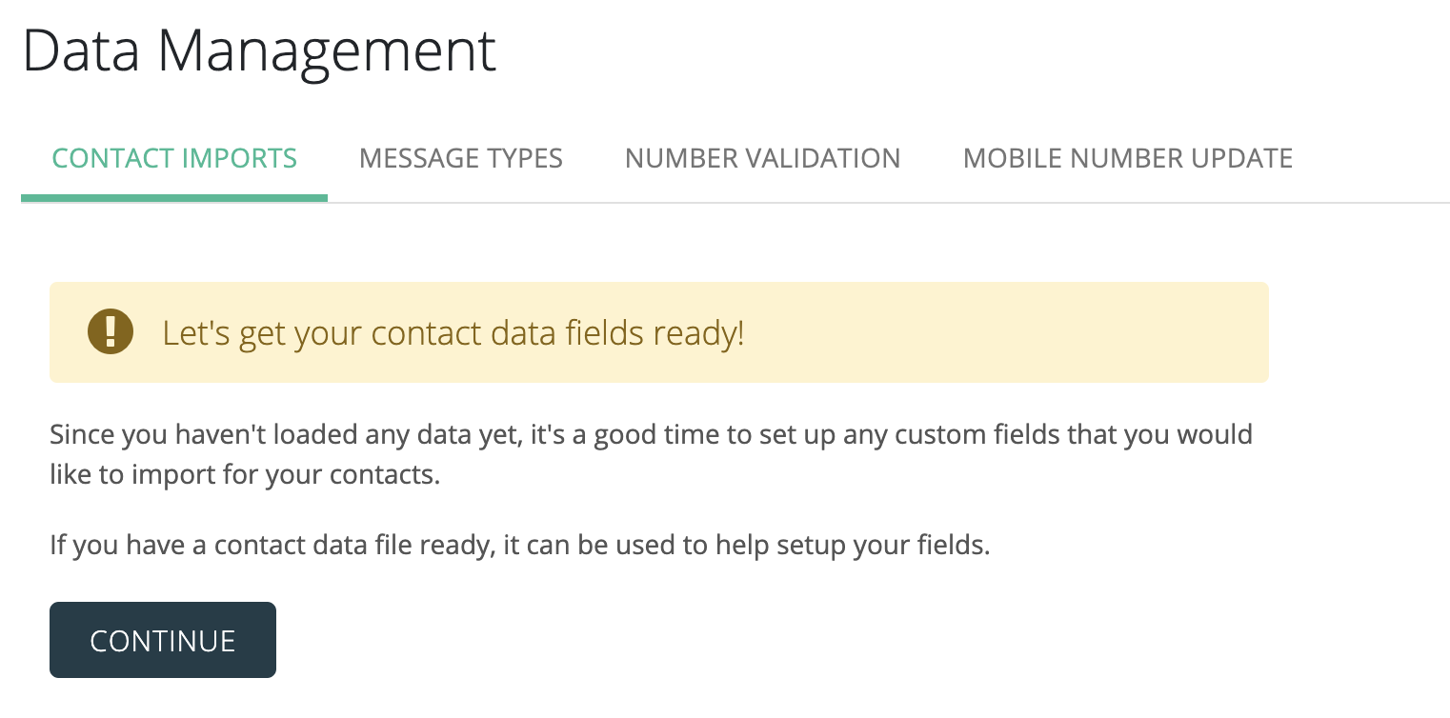Click the Data Management page heading
1450x718 pixels.
[x=259, y=51]
